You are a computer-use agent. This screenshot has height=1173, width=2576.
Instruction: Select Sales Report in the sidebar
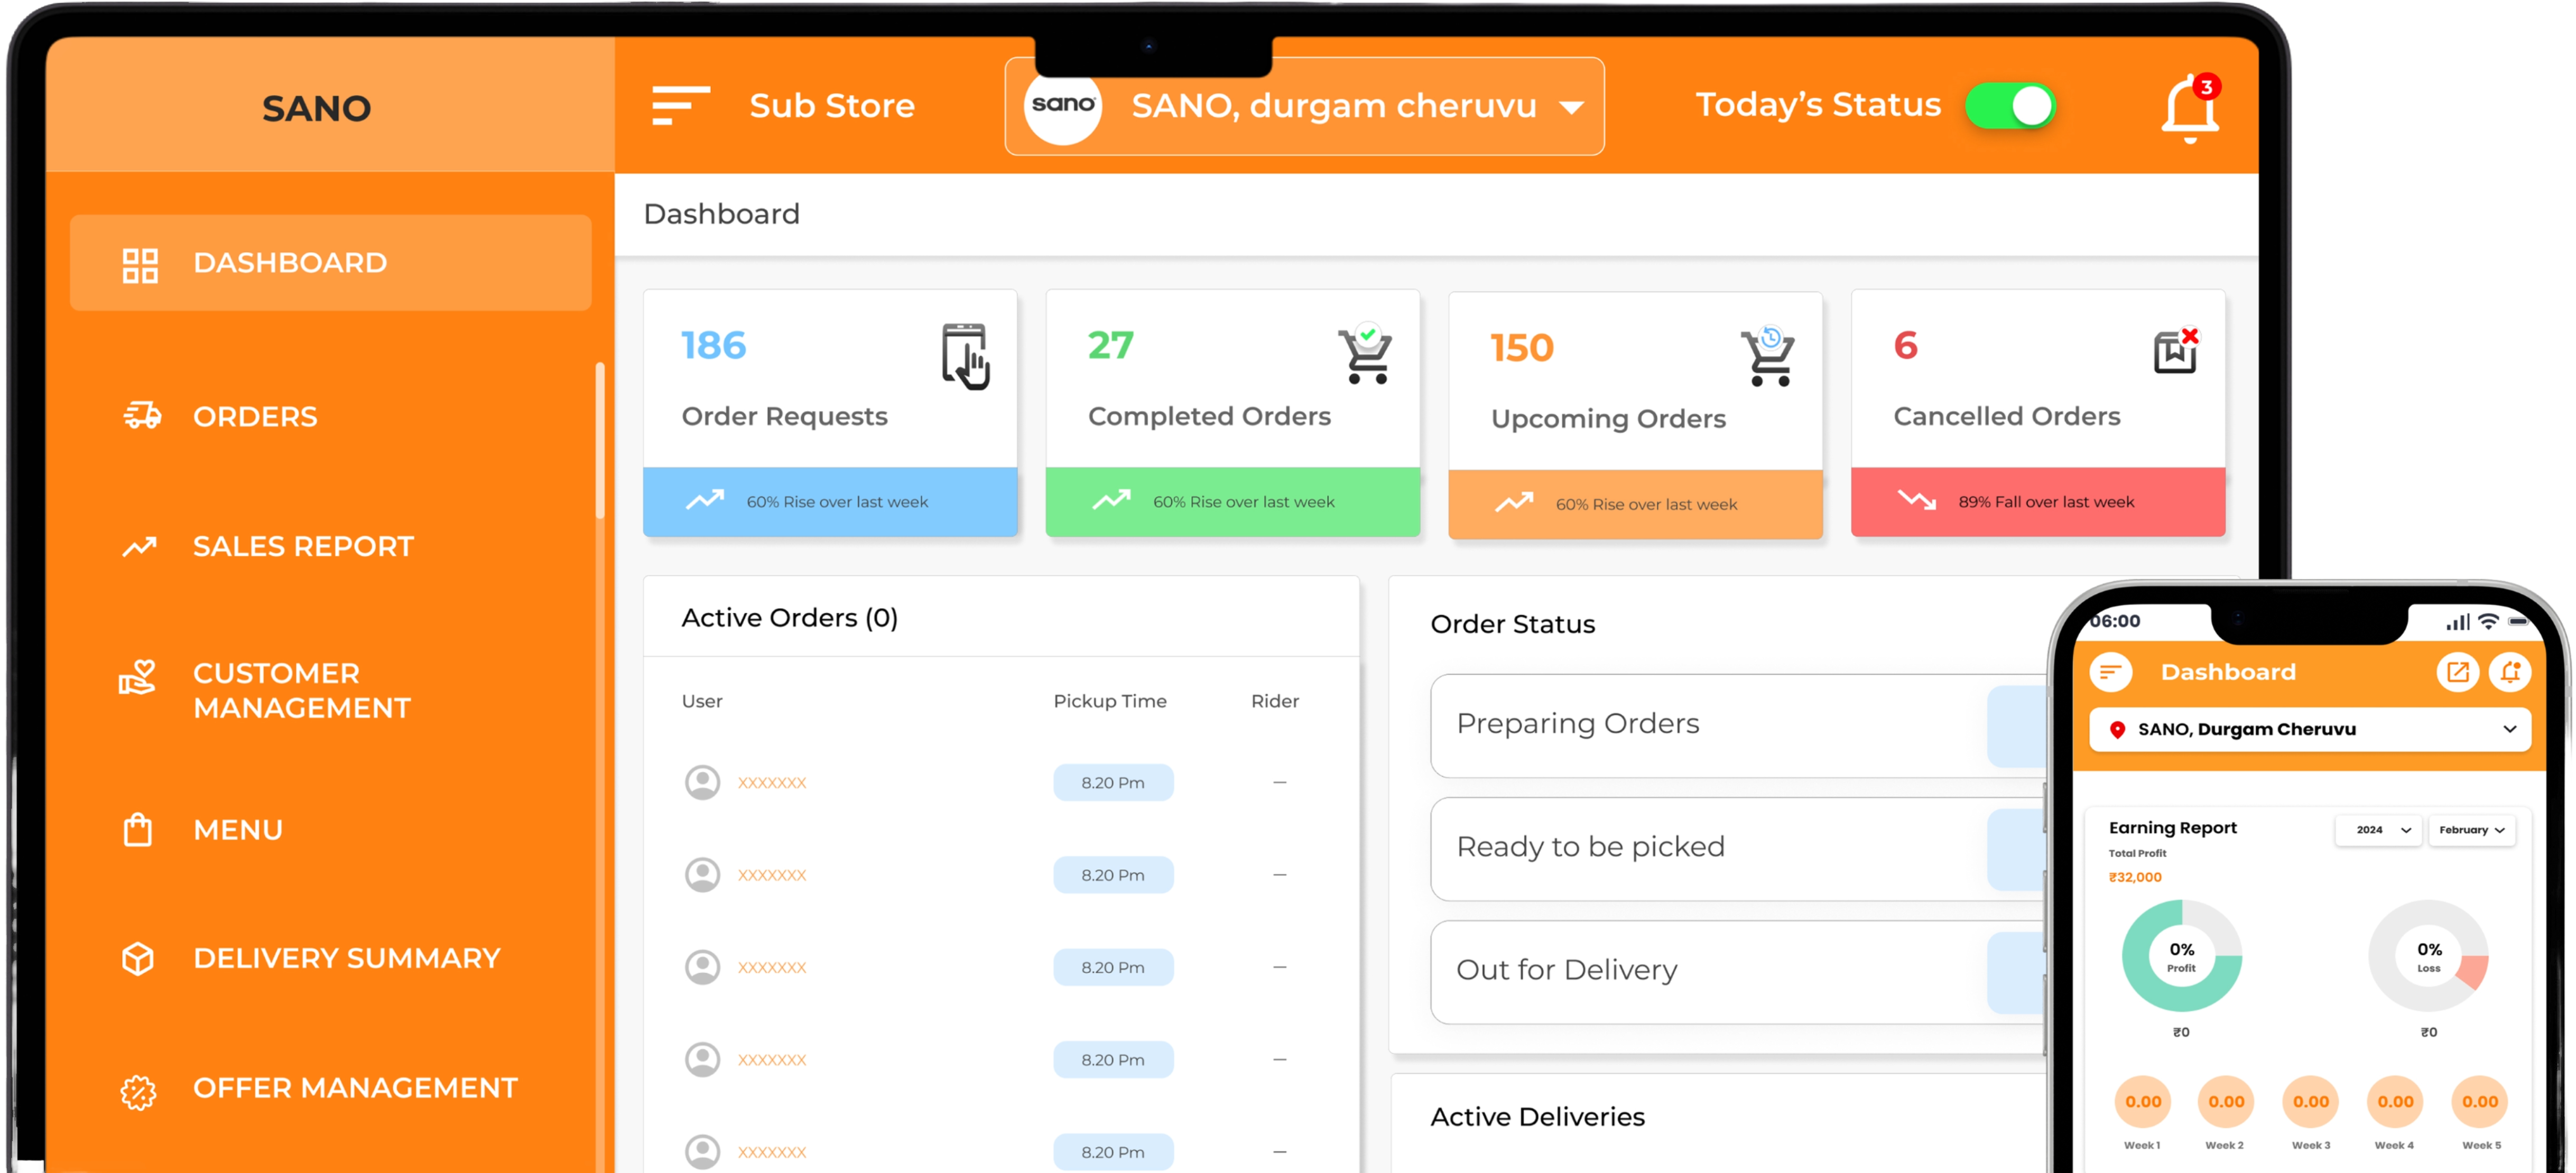302,546
